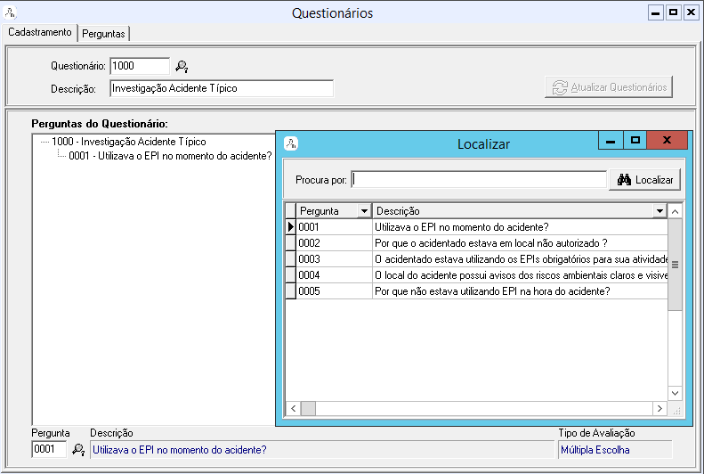The width and height of the screenshot is (704, 474).
Task: Click the horizontal scrollbar right arrow in grid
Action: coord(659,408)
